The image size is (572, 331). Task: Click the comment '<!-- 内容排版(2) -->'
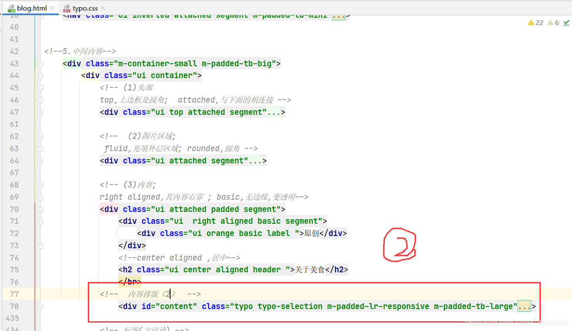tap(150, 294)
